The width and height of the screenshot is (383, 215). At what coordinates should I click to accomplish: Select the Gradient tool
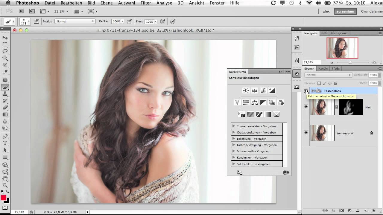(5, 115)
